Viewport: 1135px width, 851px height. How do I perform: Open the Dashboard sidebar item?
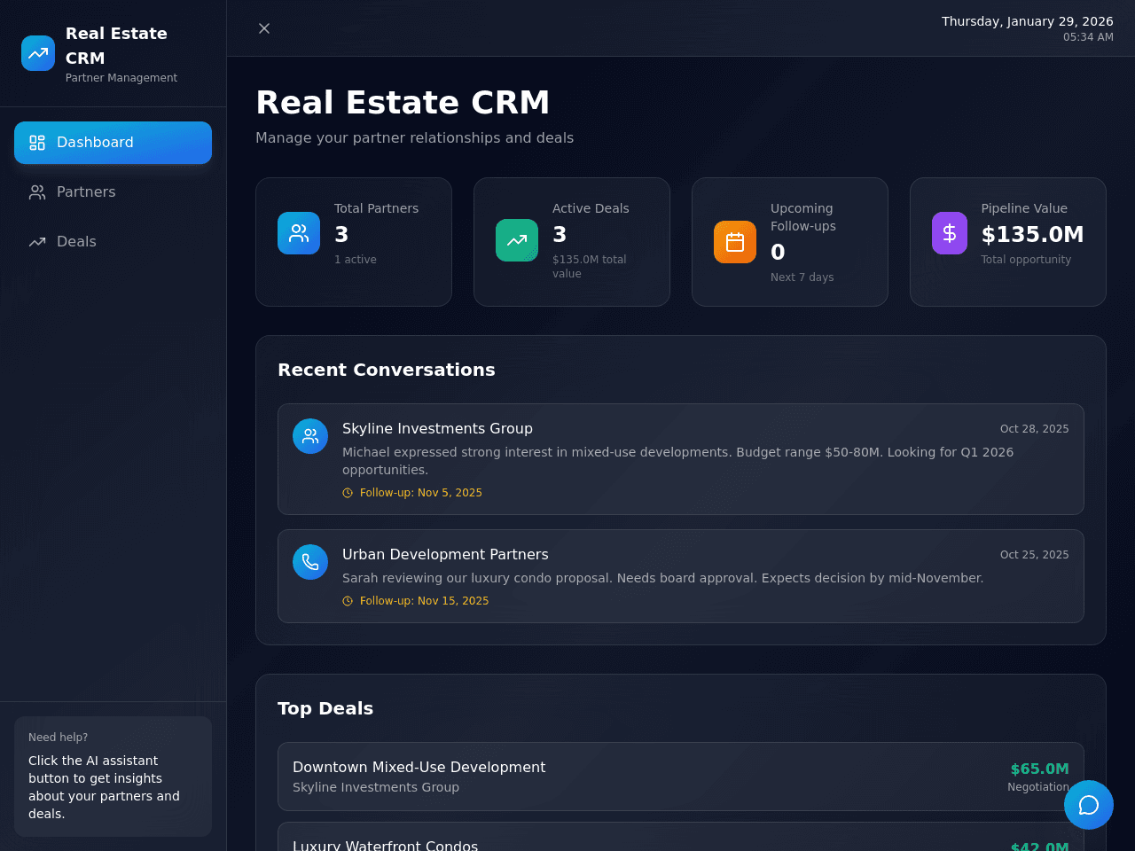(113, 143)
